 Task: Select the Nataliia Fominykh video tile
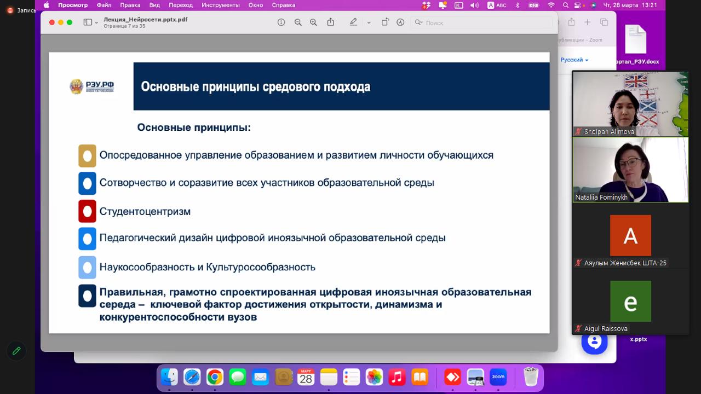[x=630, y=170]
